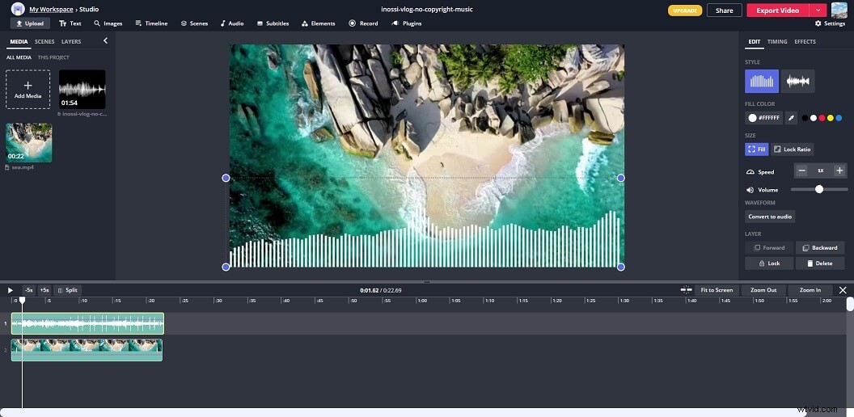This screenshot has height=417, width=854.
Task: Switch to the EFFECTS tab
Action: pyautogui.click(x=805, y=41)
